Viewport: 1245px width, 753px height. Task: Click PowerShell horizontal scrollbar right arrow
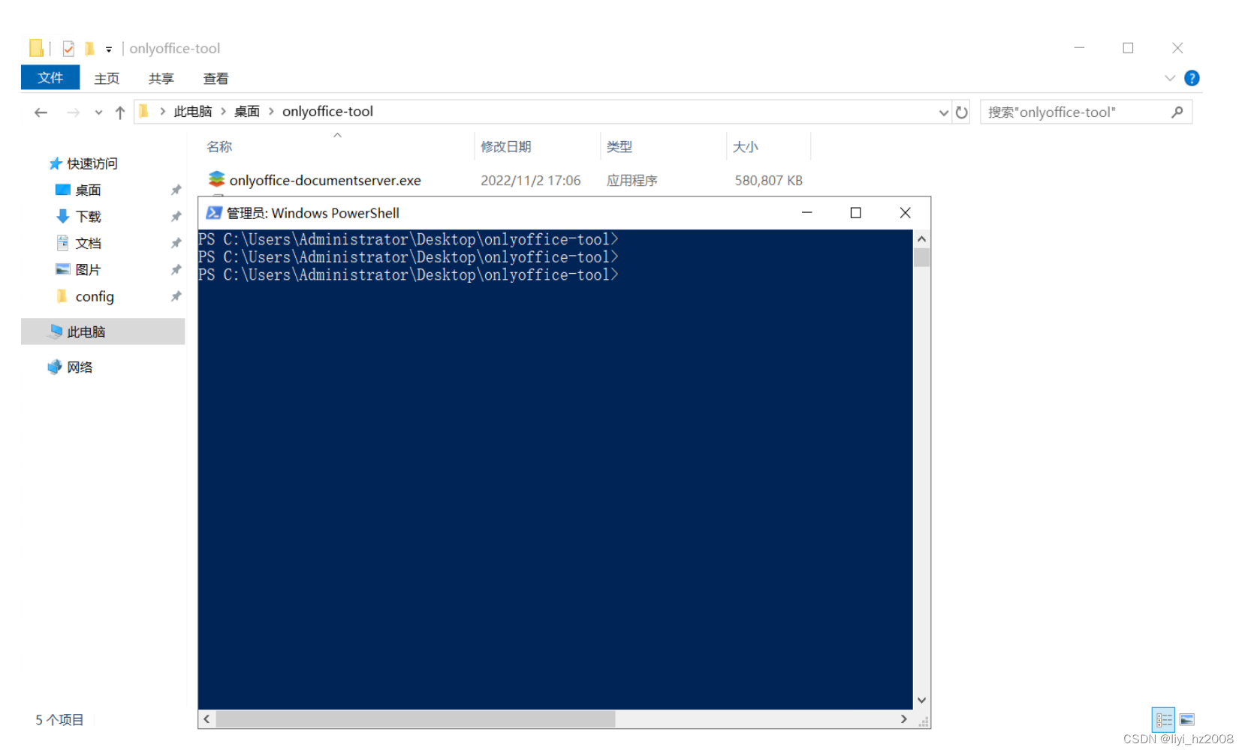[x=904, y=719]
